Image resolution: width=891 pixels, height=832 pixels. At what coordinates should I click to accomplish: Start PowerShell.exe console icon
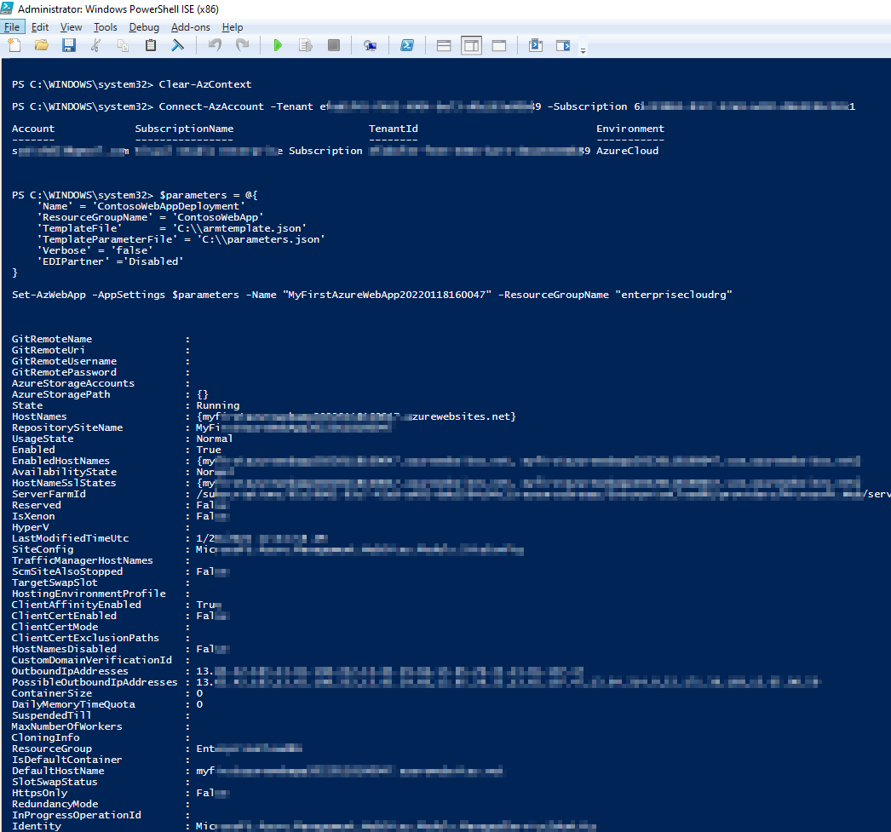click(x=407, y=45)
